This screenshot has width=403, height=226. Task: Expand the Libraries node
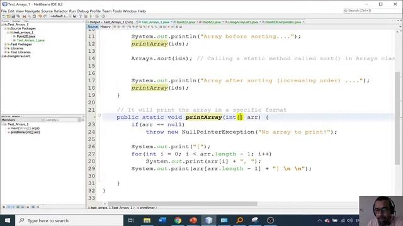5,48
